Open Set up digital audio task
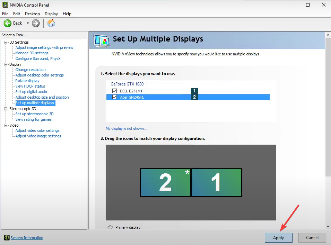 31,92
